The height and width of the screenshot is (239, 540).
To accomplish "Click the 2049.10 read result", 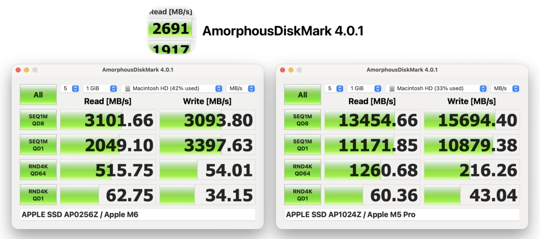I will pyautogui.click(x=108, y=145).
